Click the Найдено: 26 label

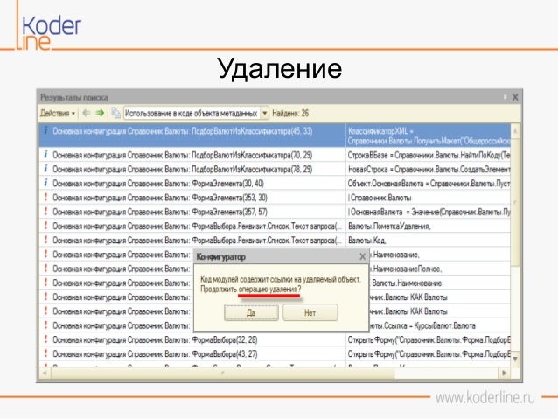pos(290,114)
